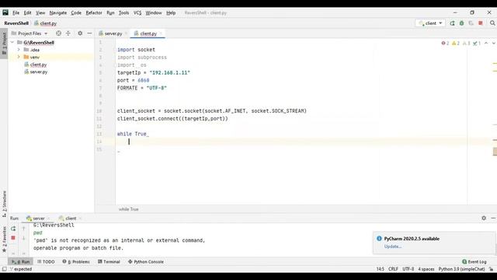The image size is (497, 280).
Task: Click the debug bug icon in toolbar
Action: (461, 23)
